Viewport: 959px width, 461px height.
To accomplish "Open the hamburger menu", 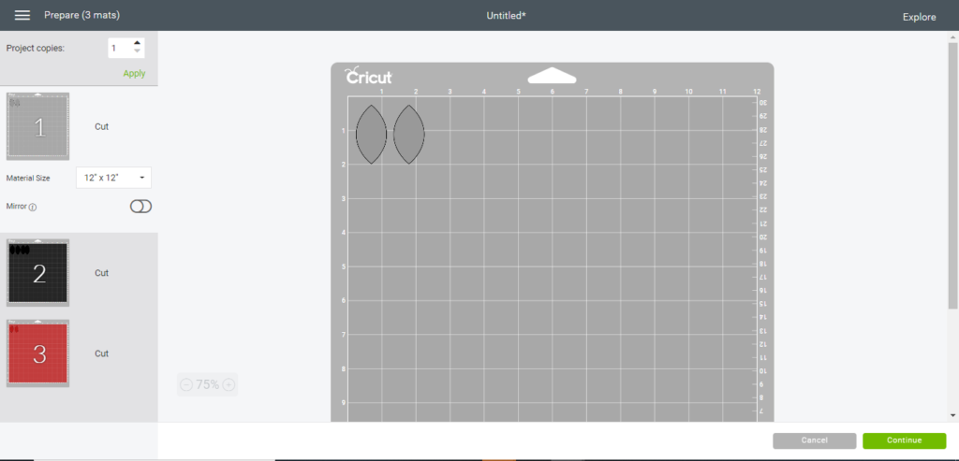I will click(22, 16).
